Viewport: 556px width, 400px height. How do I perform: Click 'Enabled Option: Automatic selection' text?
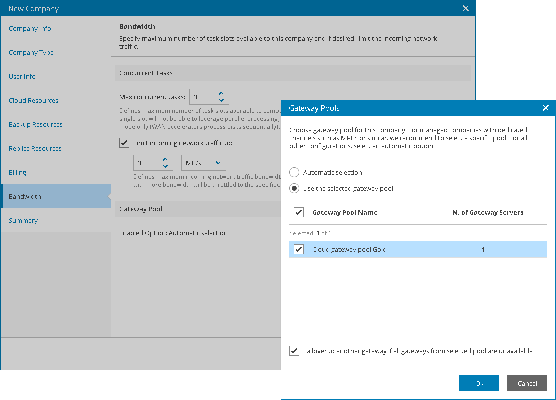click(173, 233)
